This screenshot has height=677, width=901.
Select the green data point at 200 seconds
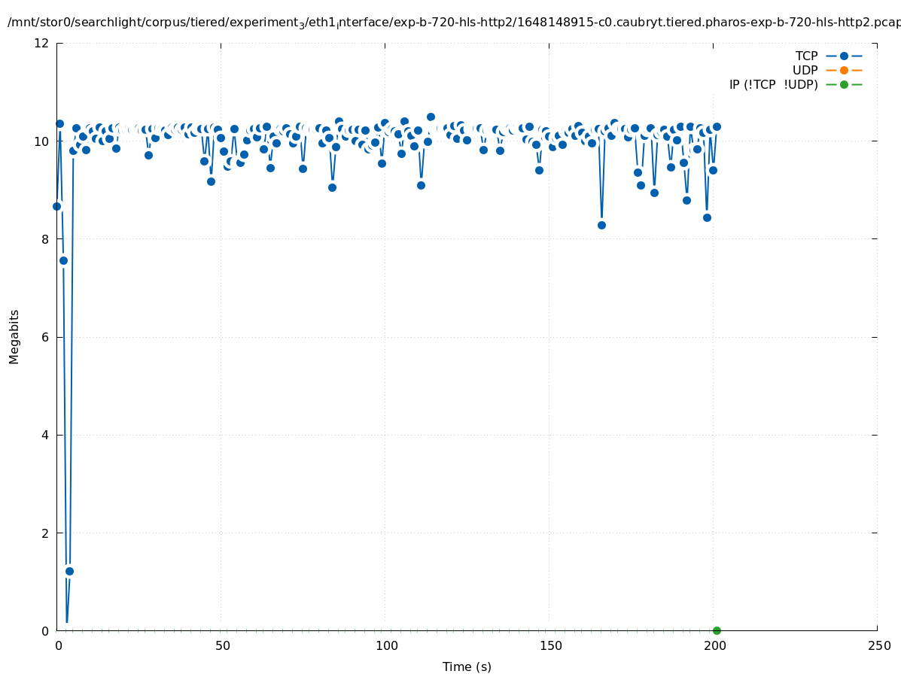[x=717, y=630]
